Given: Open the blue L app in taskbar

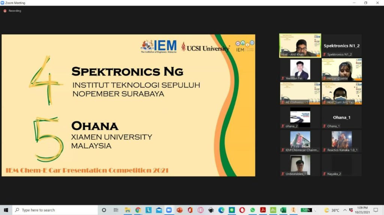Looking at the screenshot, I should click(x=148, y=210).
